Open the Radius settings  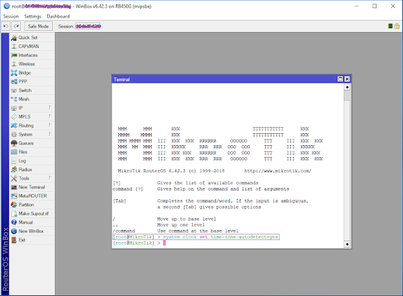coord(32,170)
